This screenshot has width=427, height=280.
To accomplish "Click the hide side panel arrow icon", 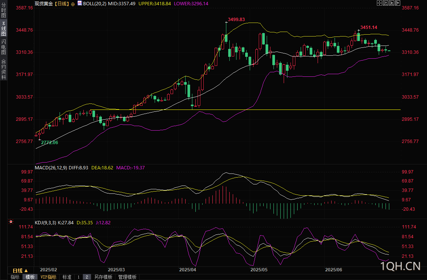I will coord(397,3).
